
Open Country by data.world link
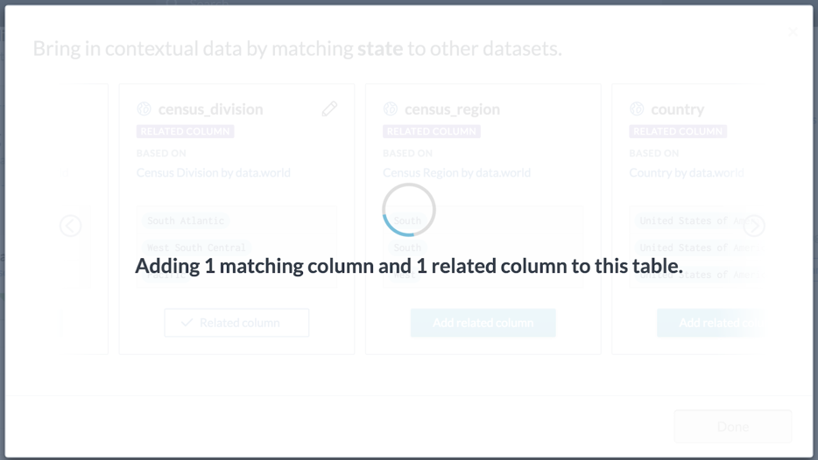[x=687, y=172]
